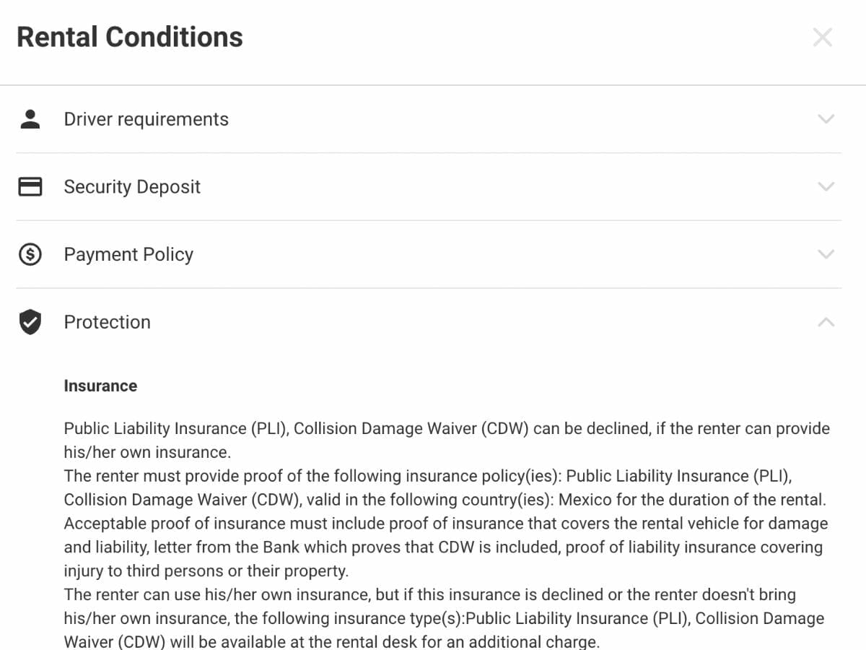Collapse the Protection section using the up chevron

[x=826, y=322]
